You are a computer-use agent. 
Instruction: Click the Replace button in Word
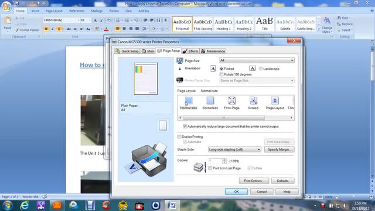point(345,24)
